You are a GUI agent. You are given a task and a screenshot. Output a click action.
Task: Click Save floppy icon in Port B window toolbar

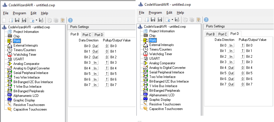click(17, 20)
